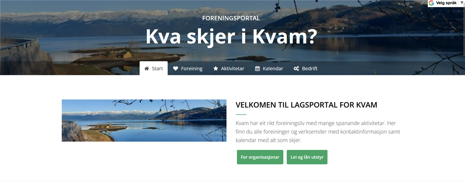
Task: Click the Velkomen til lagsportal for Kvam heading
Action: [x=307, y=105]
